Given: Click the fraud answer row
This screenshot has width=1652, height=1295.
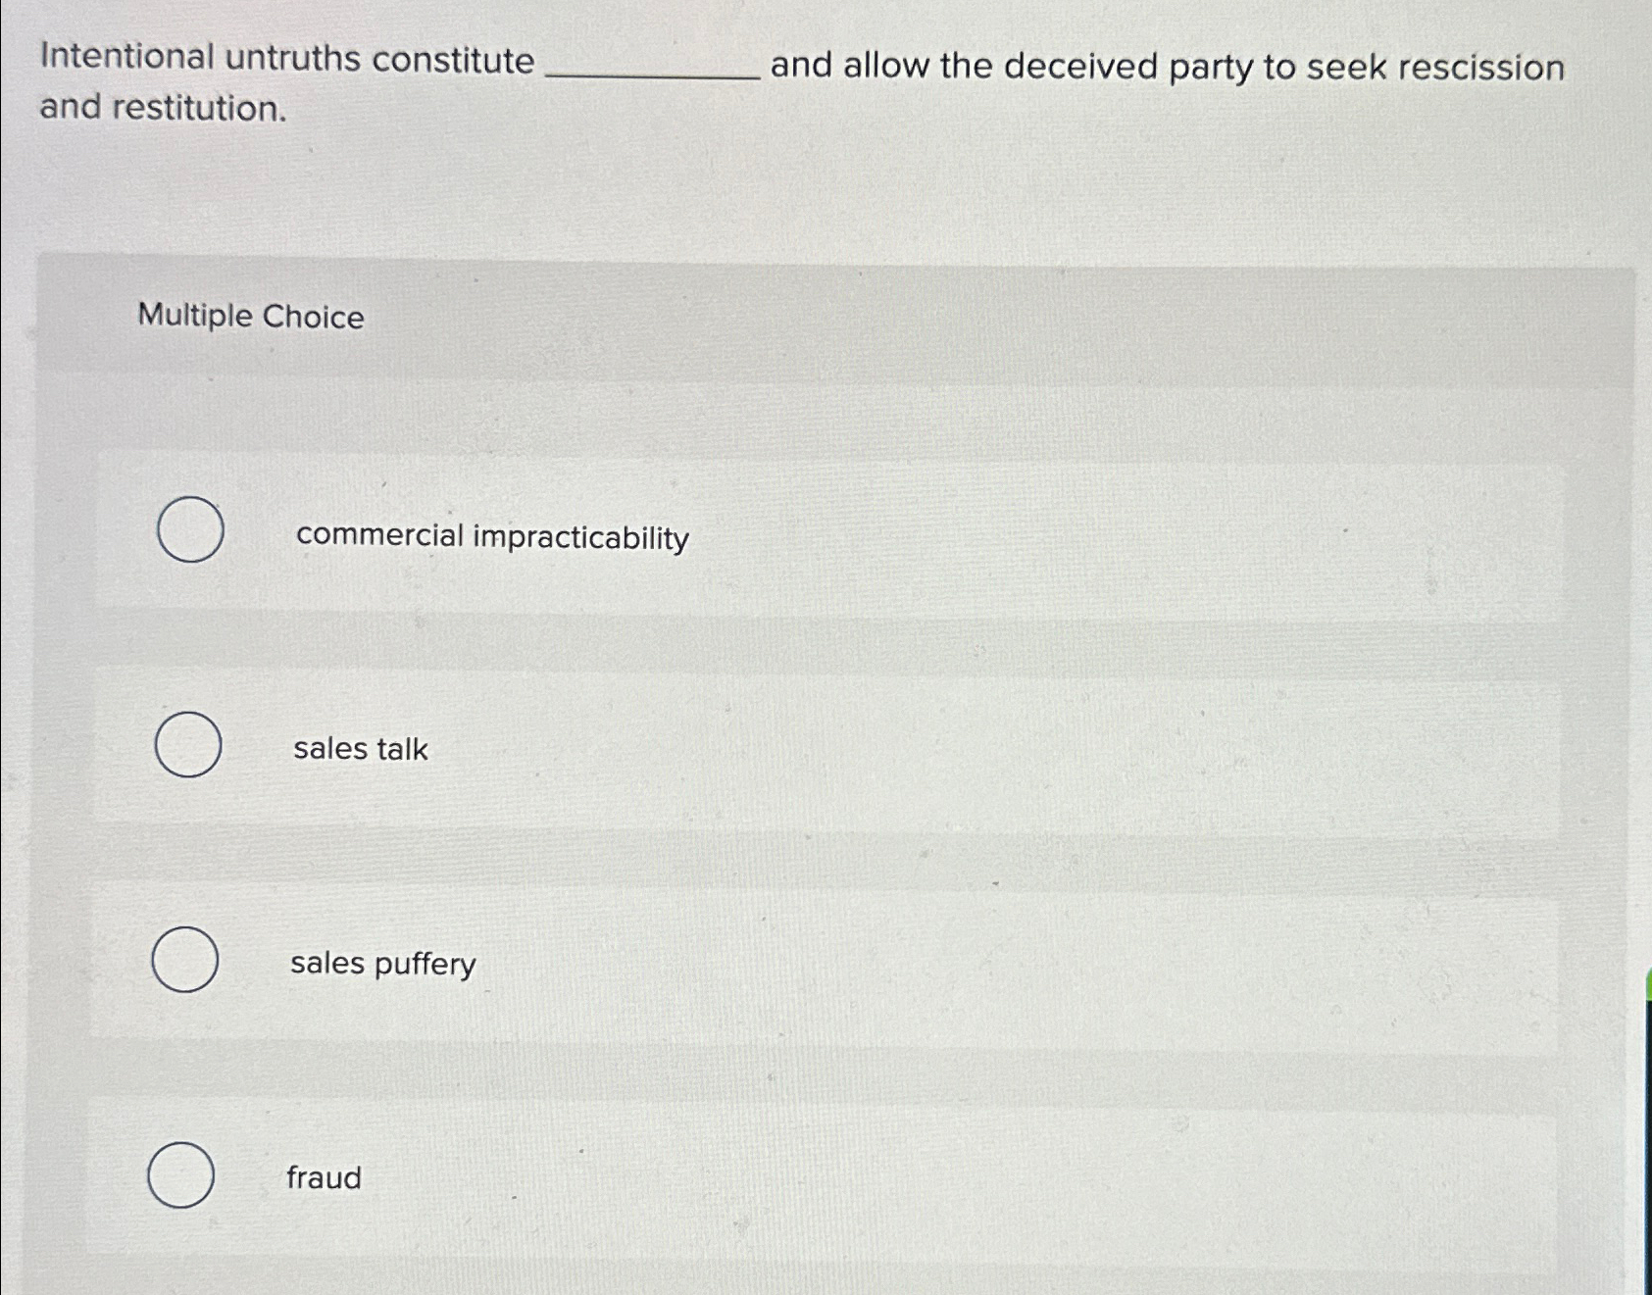Looking at the screenshot, I should [x=784, y=1175].
